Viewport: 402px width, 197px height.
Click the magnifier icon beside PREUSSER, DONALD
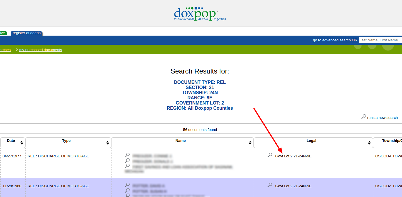click(127, 161)
